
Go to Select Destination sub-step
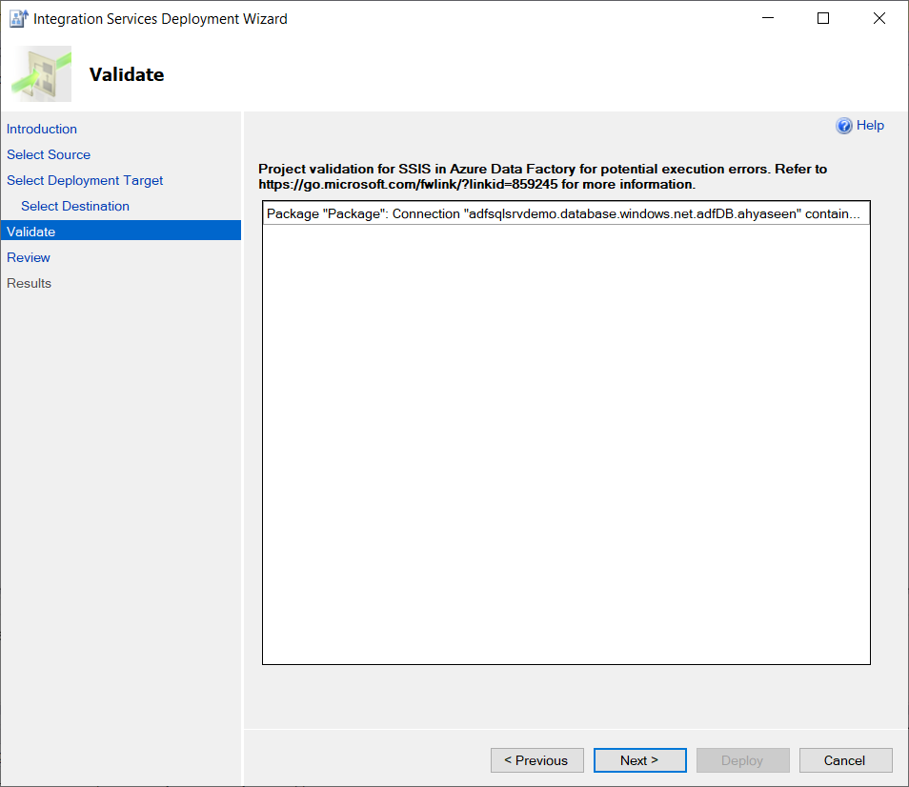75,206
